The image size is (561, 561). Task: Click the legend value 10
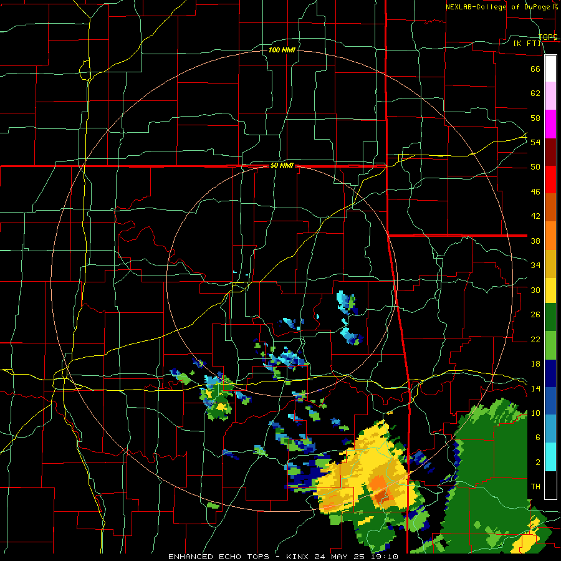click(535, 413)
